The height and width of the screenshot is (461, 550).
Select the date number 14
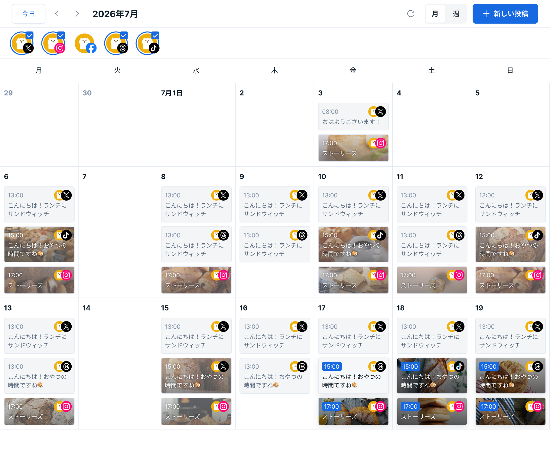coord(86,308)
